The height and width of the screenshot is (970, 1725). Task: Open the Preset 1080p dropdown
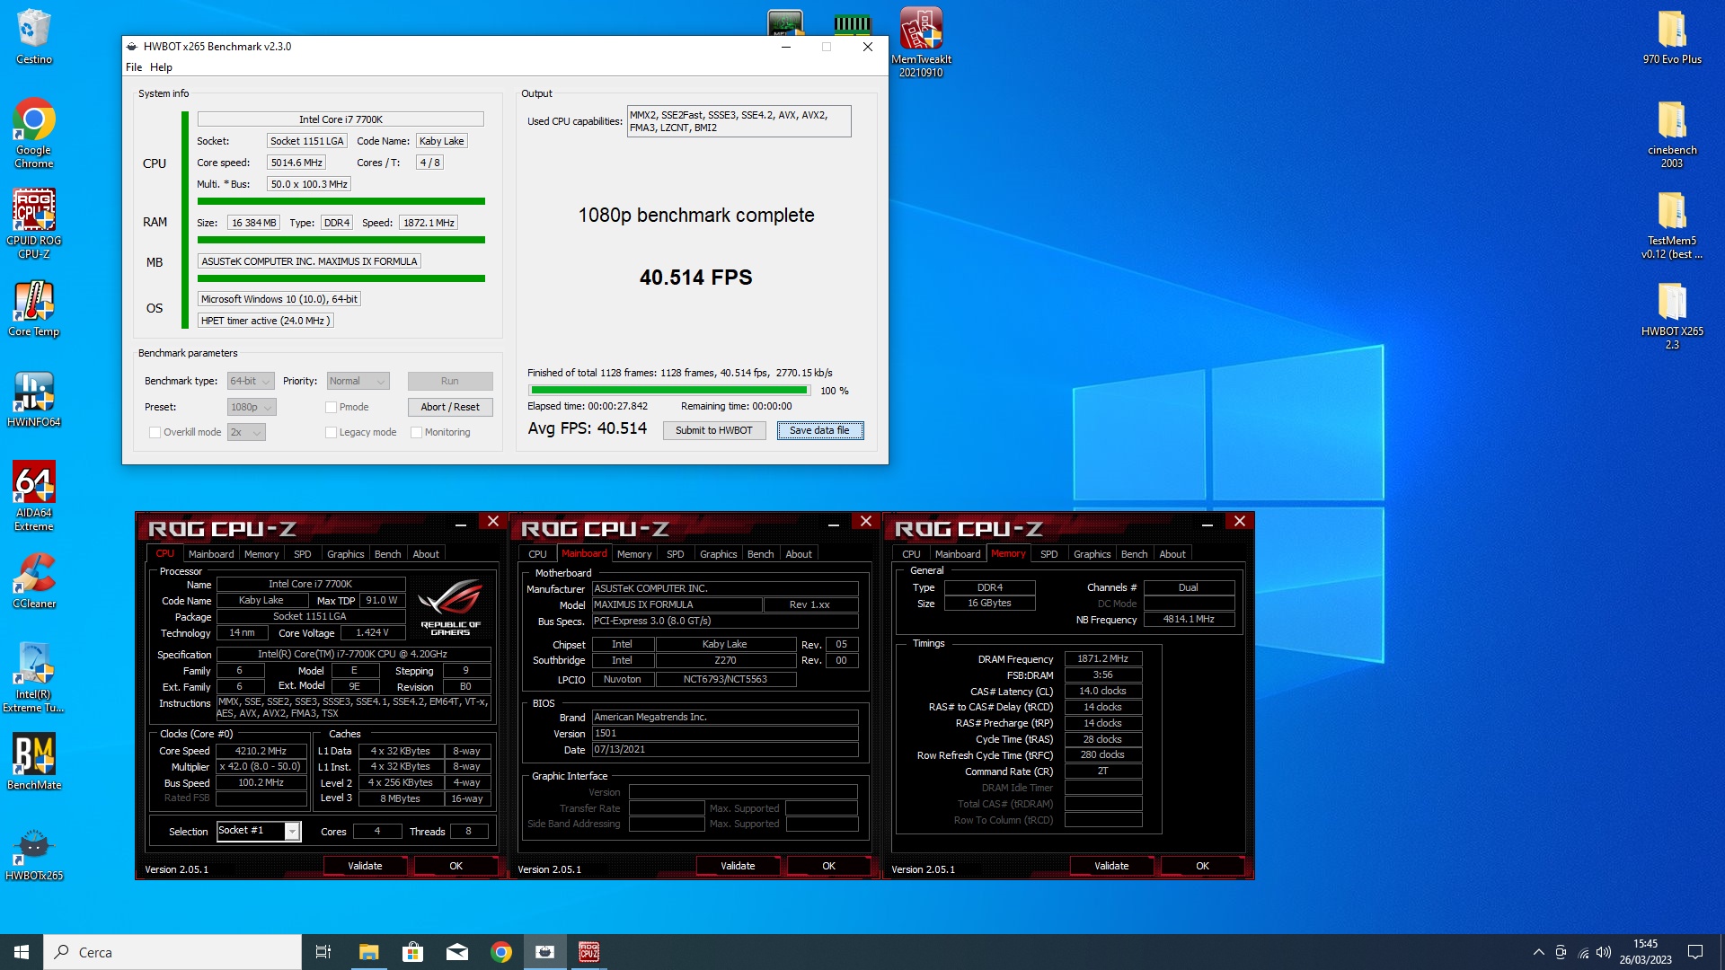point(252,407)
